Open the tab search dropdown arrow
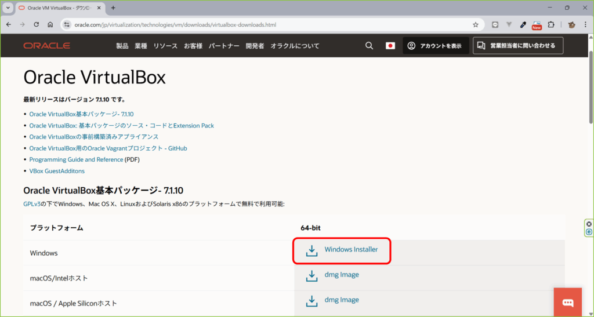This screenshot has width=594, height=317. pos(8,8)
